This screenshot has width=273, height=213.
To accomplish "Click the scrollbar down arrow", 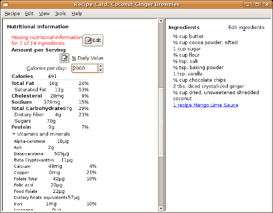I will [x=161, y=208].
